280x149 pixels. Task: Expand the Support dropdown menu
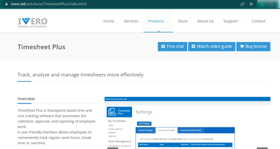point(232,21)
